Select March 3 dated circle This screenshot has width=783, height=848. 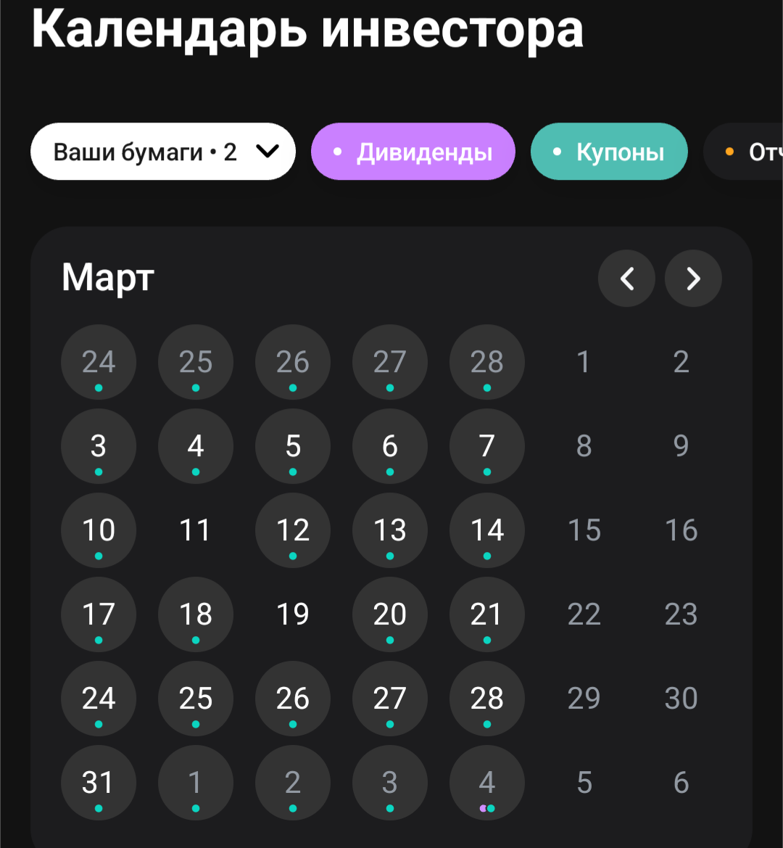pos(99,446)
